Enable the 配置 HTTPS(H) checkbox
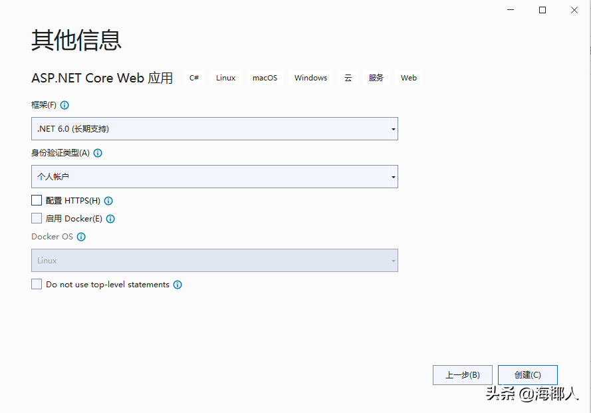 click(37, 200)
